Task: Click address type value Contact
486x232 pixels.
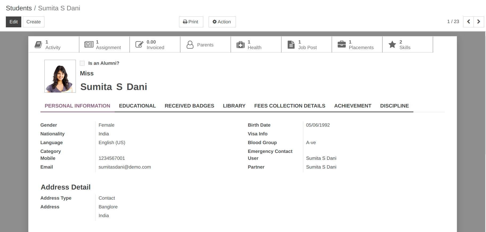Action: click(107, 198)
